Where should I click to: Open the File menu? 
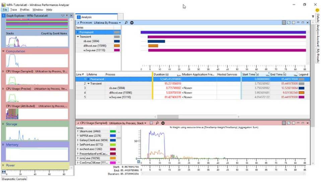[5, 10]
